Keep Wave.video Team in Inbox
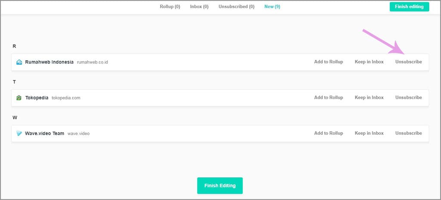Screen dimensions: 441x200 click(369, 133)
